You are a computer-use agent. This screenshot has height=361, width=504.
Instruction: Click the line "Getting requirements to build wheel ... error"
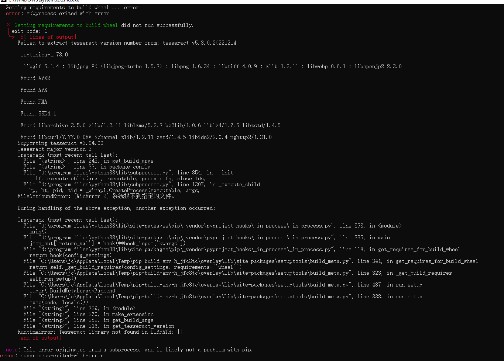tap(72, 7)
